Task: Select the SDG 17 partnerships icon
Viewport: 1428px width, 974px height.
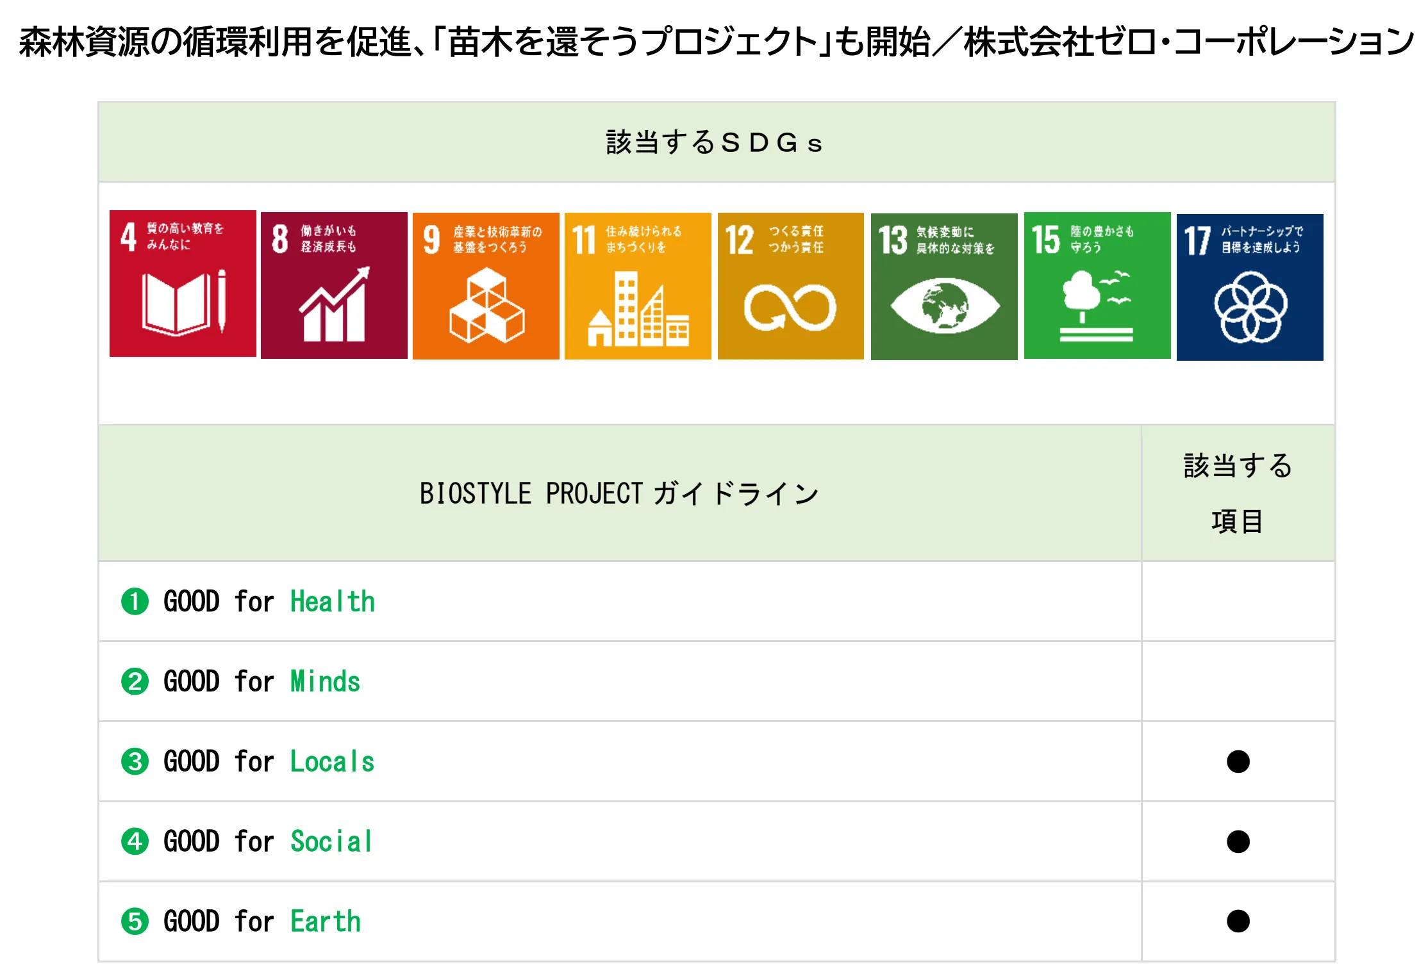Action: click(1250, 287)
